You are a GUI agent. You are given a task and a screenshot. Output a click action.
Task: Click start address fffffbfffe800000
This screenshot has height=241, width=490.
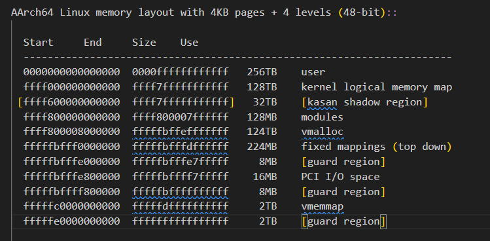[71, 177]
